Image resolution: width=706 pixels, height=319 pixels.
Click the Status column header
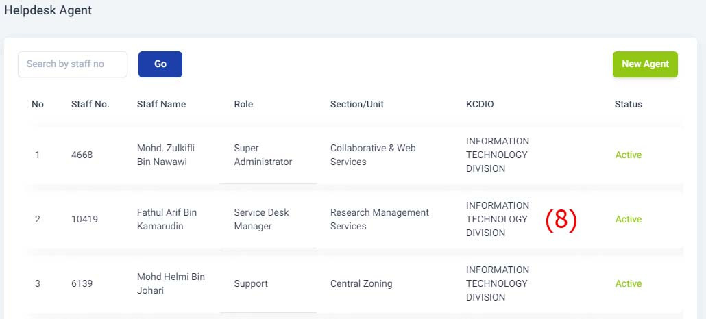coord(629,104)
